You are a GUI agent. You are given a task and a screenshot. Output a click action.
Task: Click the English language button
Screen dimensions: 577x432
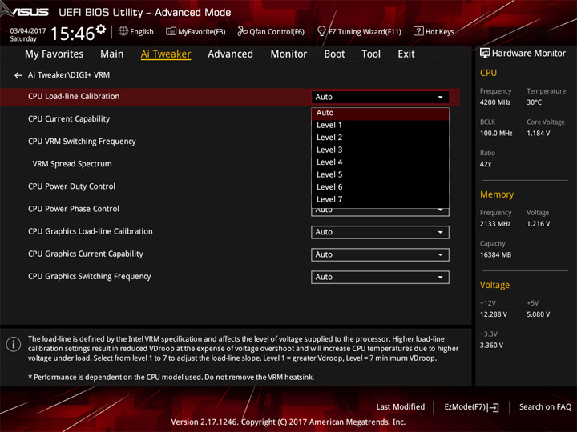[136, 31]
